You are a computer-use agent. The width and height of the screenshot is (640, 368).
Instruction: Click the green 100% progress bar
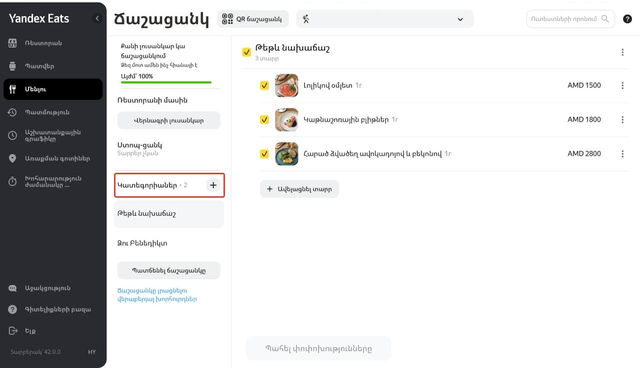[166, 82]
